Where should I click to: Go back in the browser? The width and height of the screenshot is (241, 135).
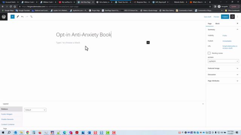tap(3, 7)
